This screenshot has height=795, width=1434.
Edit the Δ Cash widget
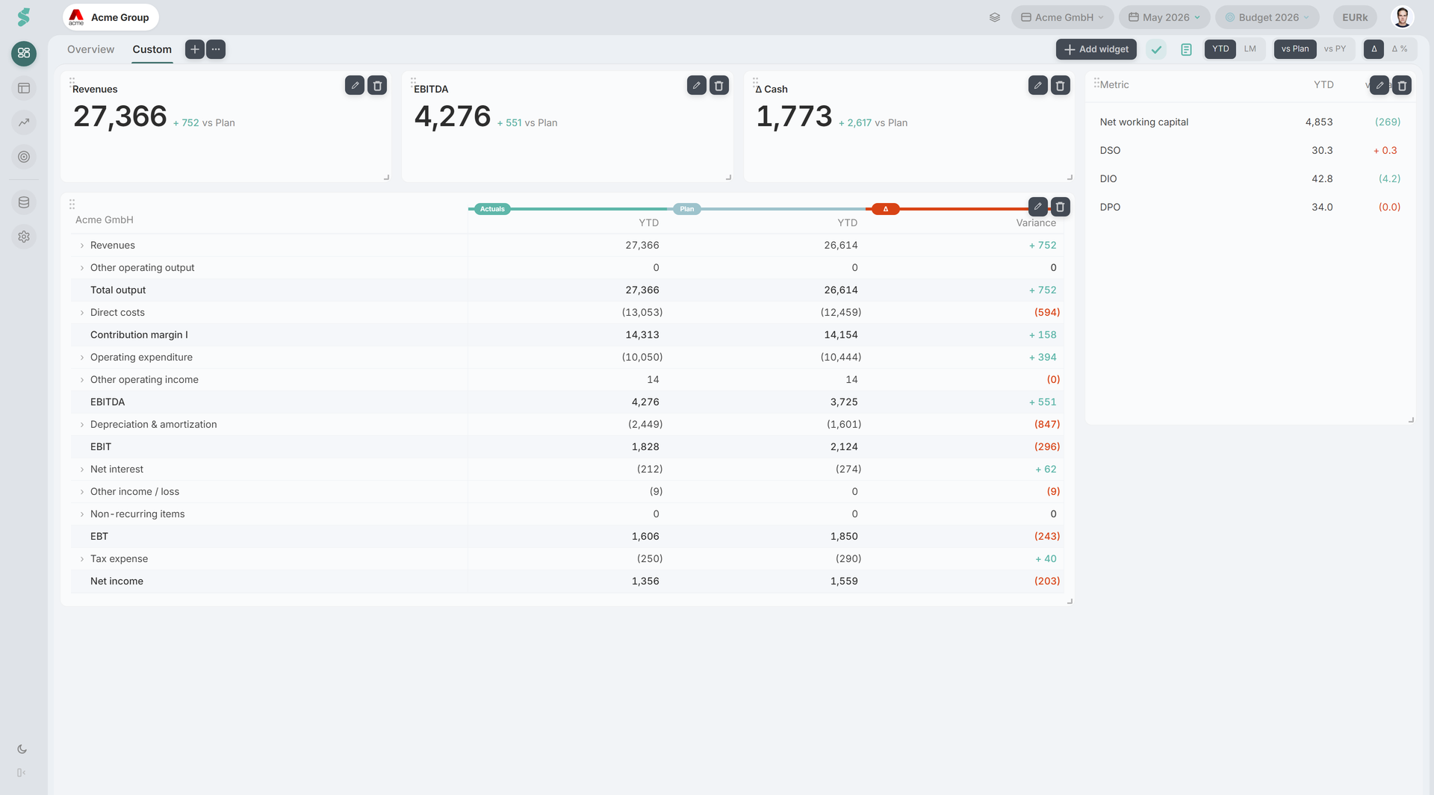point(1038,85)
